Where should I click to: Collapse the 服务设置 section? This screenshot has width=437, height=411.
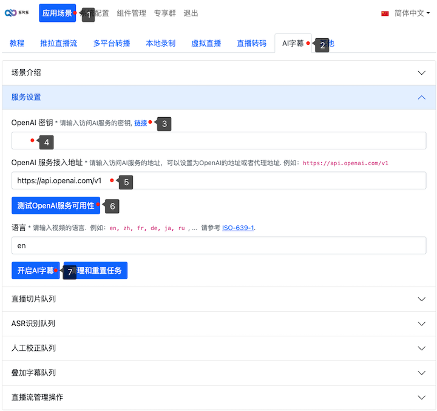[x=218, y=97]
